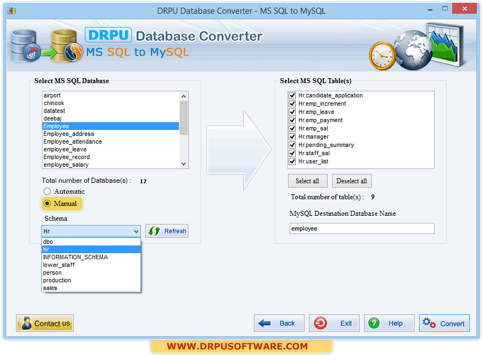Toggle Hr.pending_summary checkbox
The width and height of the screenshot is (483, 355).
point(292,145)
